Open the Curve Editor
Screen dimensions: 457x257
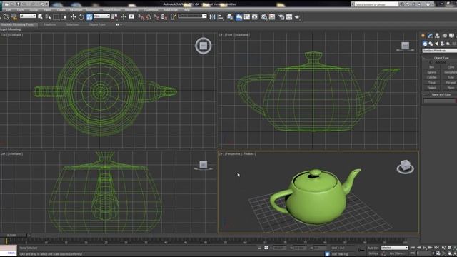pos(247,17)
